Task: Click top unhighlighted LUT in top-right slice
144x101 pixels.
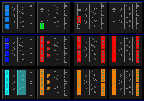Action: (114, 7)
